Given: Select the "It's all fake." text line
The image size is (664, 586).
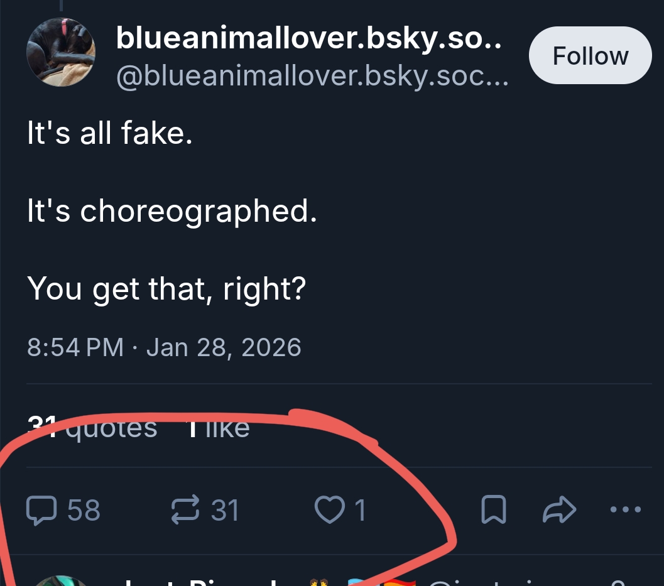Looking at the screenshot, I should point(109,133).
